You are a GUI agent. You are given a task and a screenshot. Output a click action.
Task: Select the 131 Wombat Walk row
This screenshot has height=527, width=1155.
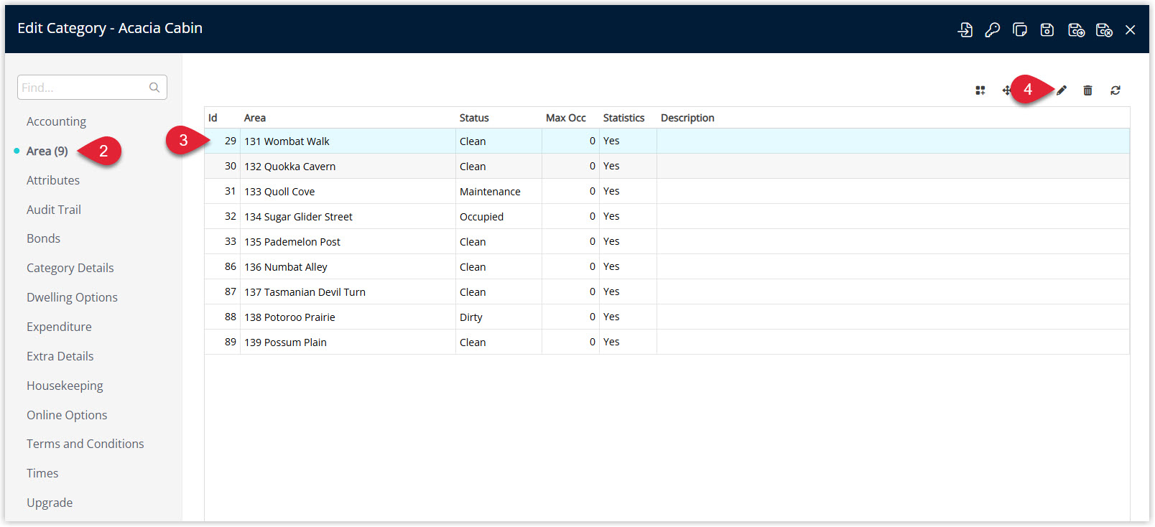point(667,141)
